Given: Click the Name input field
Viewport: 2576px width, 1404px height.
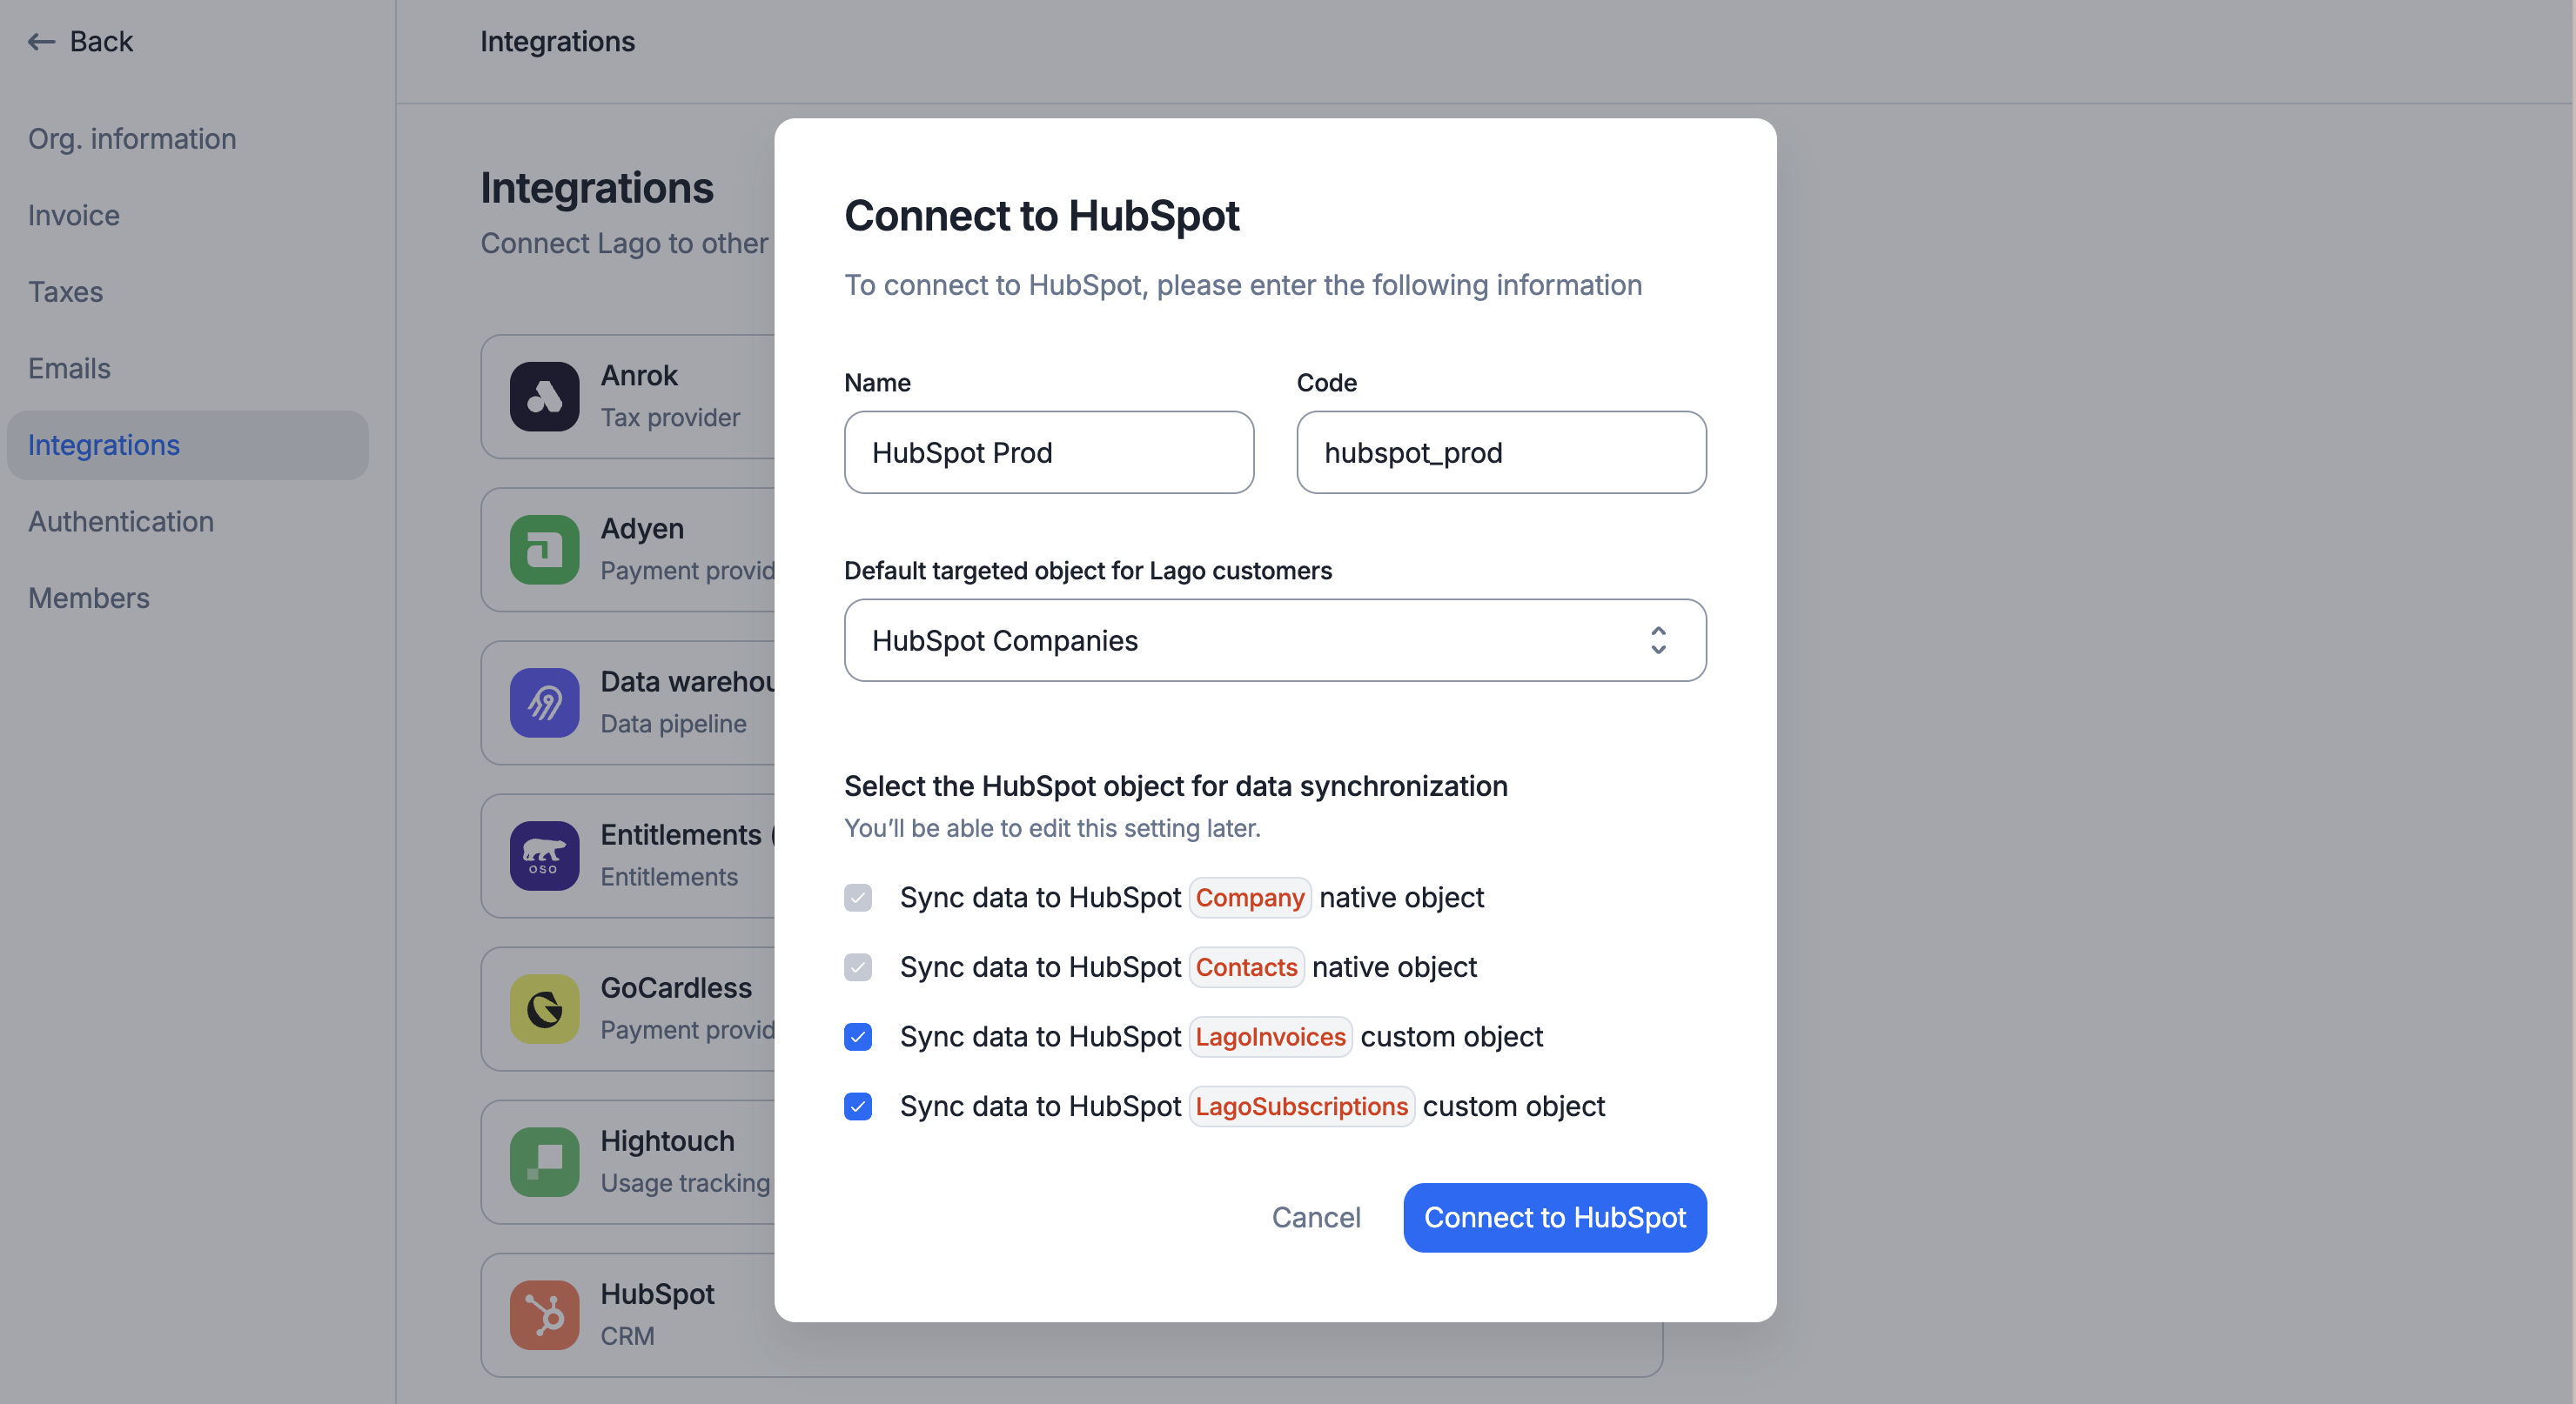Looking at the screenshot, I should (x=1049, y=452).
